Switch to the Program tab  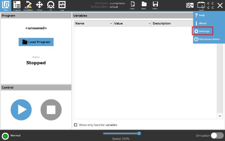17,6
